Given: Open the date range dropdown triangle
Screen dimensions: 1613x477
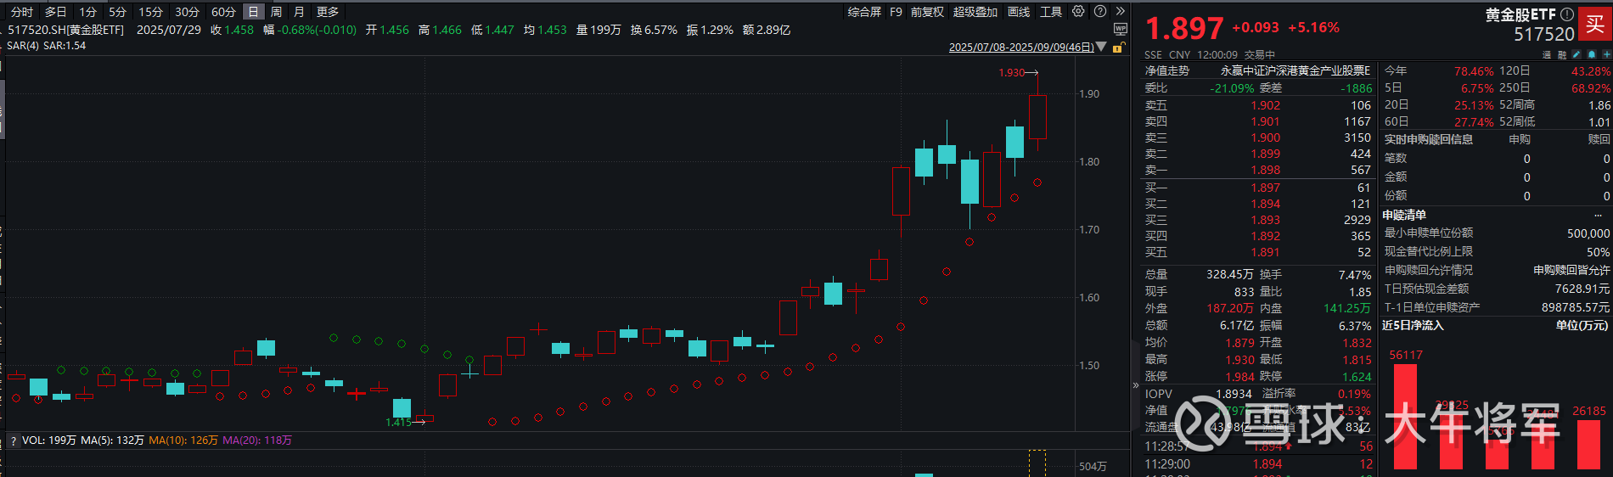Looking at the screenshot, I should [1102, 48].
